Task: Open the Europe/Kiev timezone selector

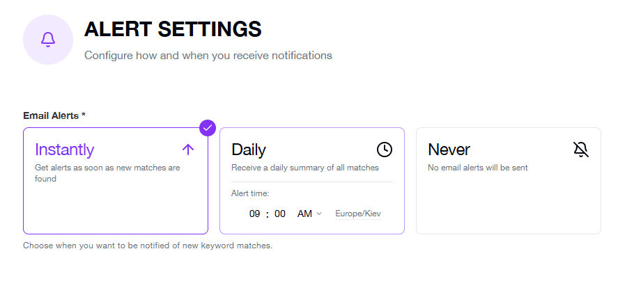Action: coord(358,214)
